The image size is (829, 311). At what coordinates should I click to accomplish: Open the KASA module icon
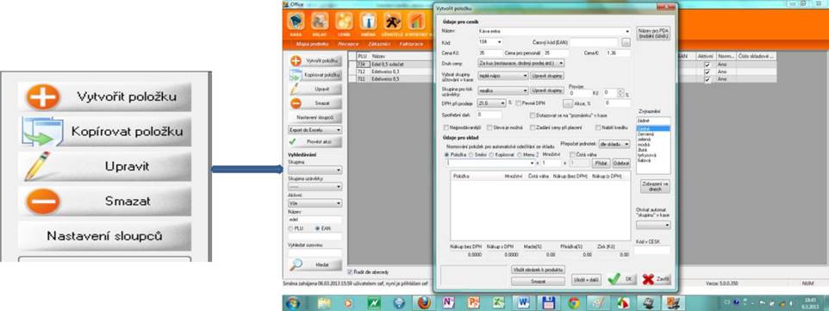pos(296,22)
